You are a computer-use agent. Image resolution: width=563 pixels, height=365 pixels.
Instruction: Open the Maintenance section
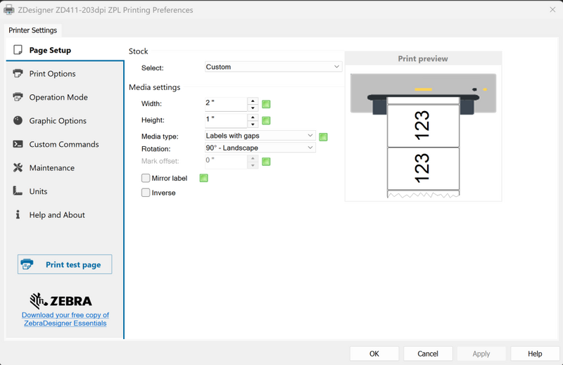tap(65, 167)
